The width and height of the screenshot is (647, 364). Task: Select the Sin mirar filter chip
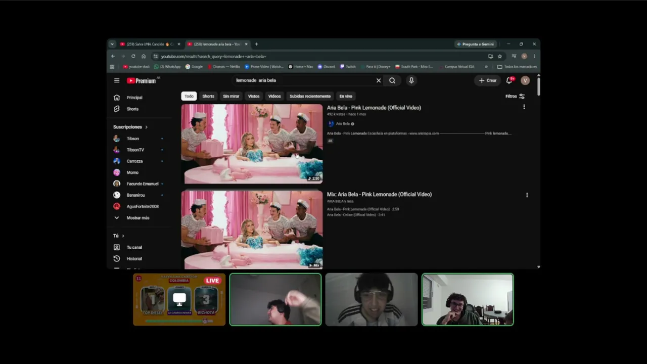coord(231,96)
